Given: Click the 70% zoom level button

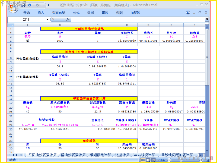Looking at the screenshot, I should pyautogui.click(x=161, y=160).
